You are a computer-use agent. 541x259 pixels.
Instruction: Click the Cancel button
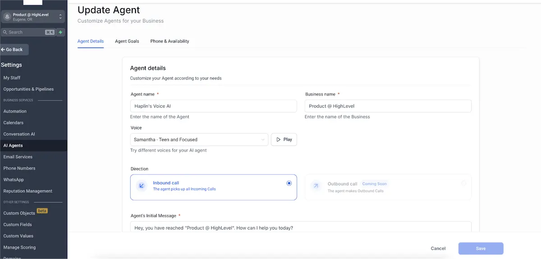[438, 248]
